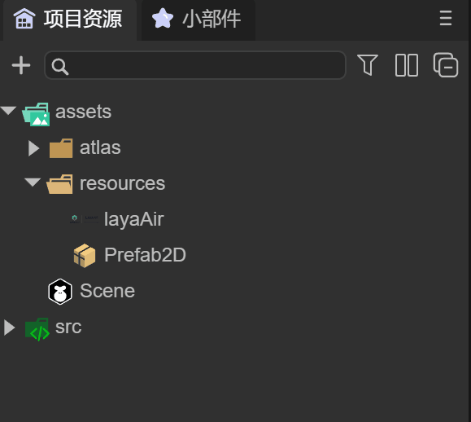This screenshot has height=422, width=471.
Task: Select the resources folder label
Action: 122,183
